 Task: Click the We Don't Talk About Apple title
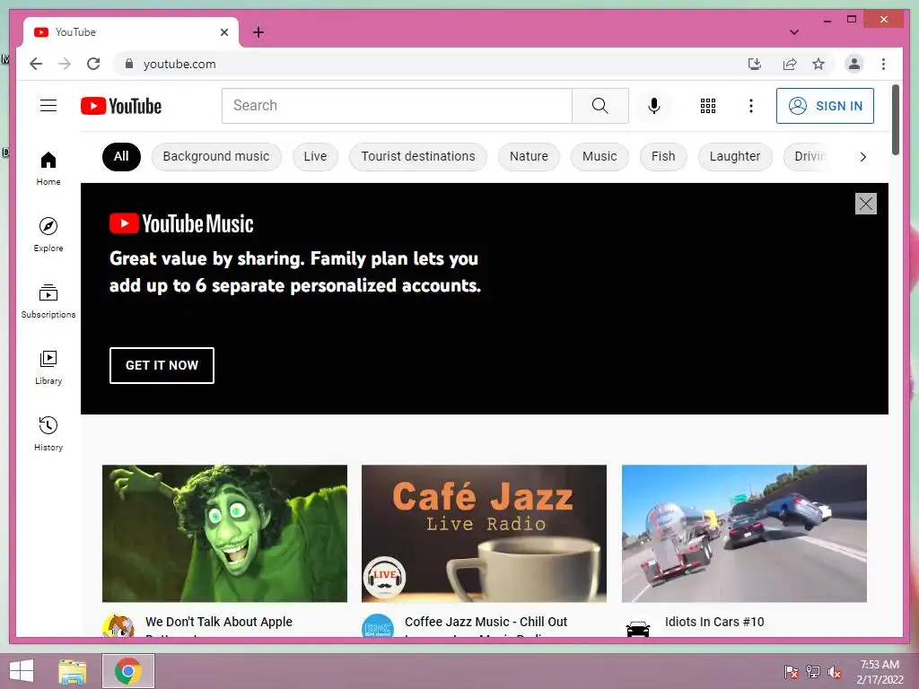tap(219, 622)
